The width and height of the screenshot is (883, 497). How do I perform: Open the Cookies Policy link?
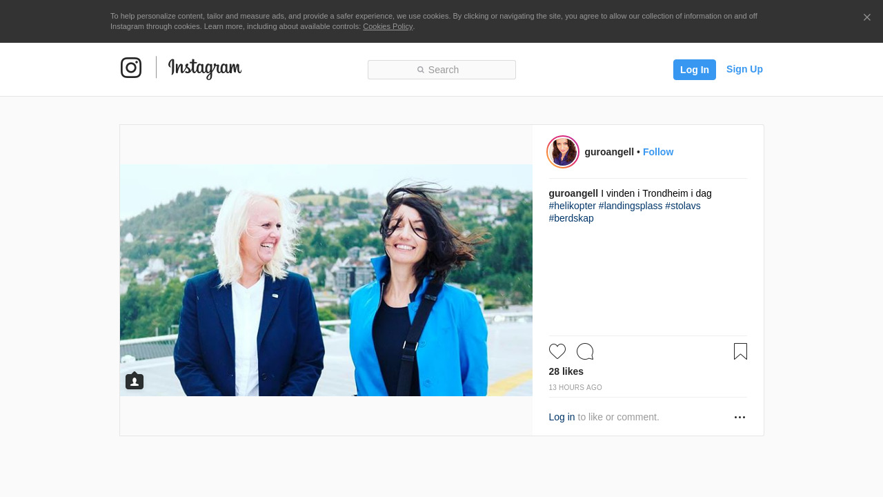pyautogui.click(x=388, y=26)
